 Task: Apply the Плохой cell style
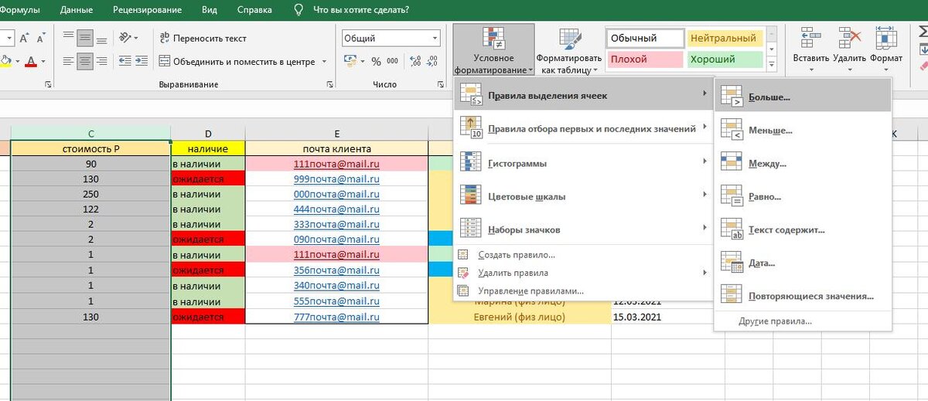pyautogui.click(x=645, y=59)
